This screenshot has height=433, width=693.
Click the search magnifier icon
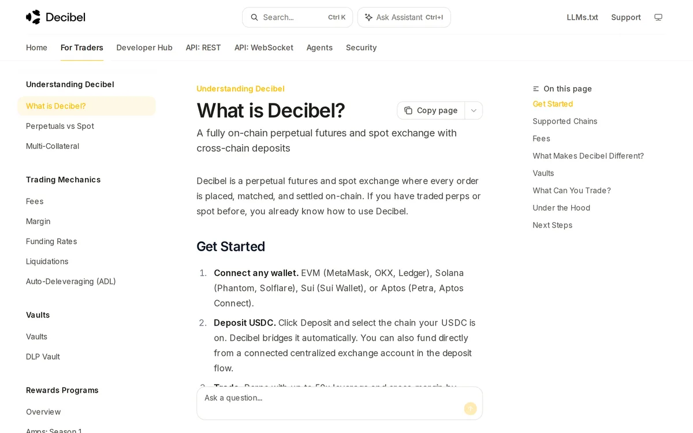tap(254, 17)
